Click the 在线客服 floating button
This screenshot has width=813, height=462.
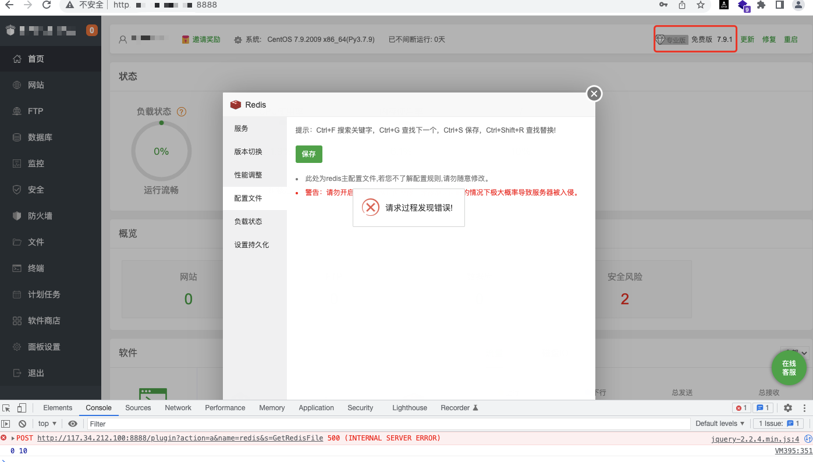(789, 368)
